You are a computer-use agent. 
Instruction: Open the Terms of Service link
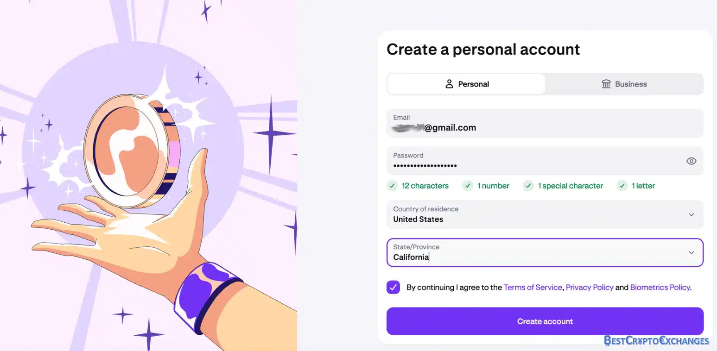pyautogui.click(x=533, y=287)
